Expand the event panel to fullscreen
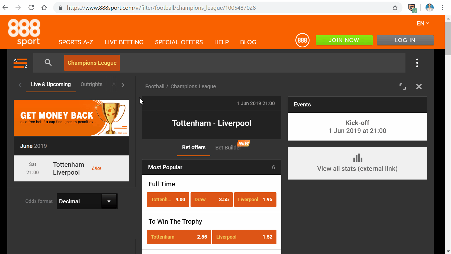The width and height of the screenshot is (451, 254). point(403,86)
